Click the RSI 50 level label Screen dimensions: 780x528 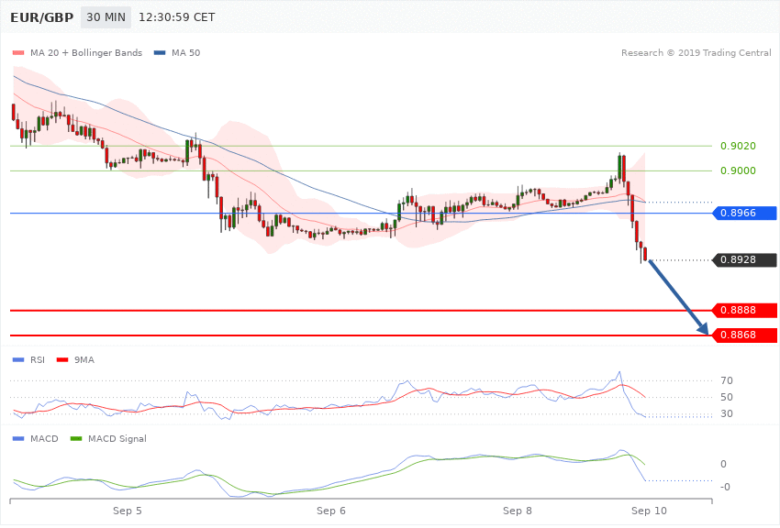[x=726, y=397]
